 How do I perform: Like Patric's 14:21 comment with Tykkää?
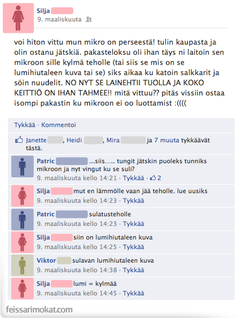click(134, 178)
